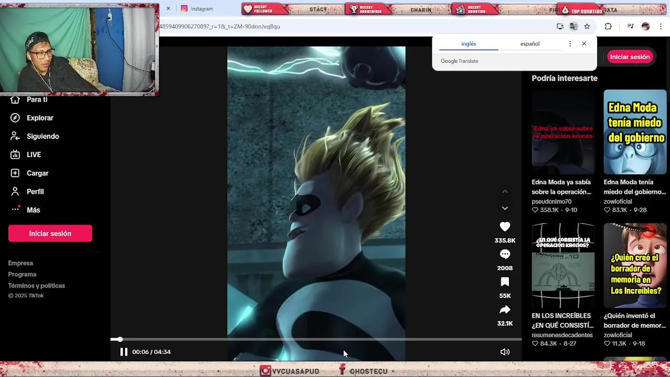Viewport: 670px width, 377px height.
Task: Click the Explorar compass icon
Action: 16,118
